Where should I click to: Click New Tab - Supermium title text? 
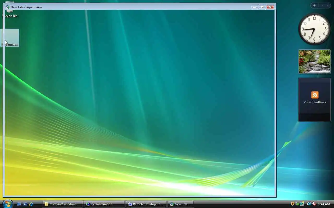tap(26, 7)
